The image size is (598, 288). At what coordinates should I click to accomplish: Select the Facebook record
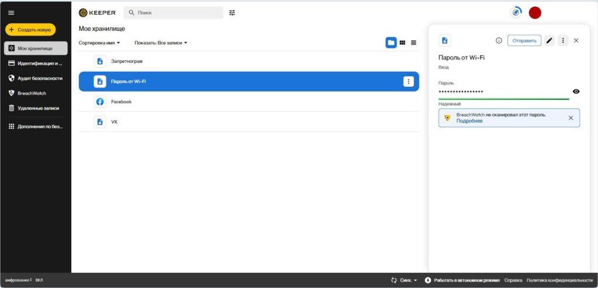pos(249,101)
